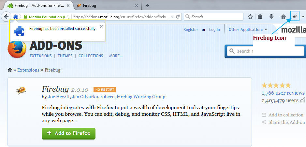Viewport: 306px width, 147px height.
Task: Dismiss the Firebug installed notification
Action: [101, 26]
